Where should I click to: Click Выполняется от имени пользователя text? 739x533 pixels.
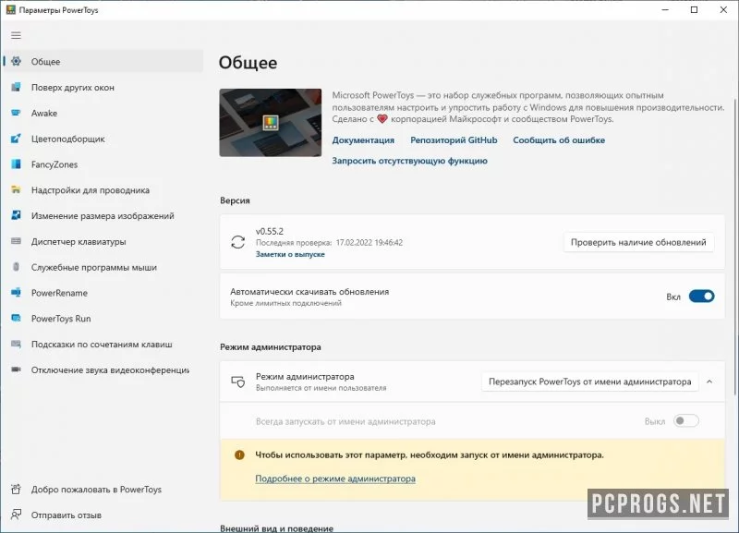tap(321, 388)
